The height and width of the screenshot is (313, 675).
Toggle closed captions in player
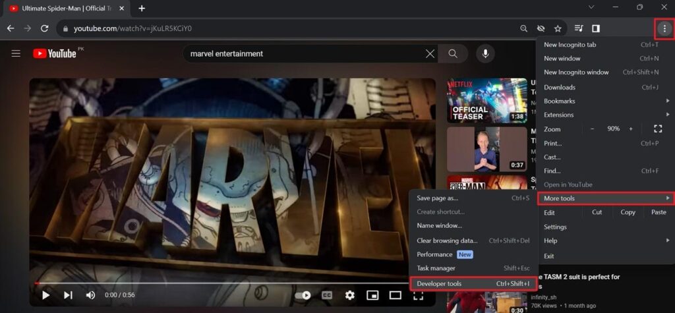327,295
